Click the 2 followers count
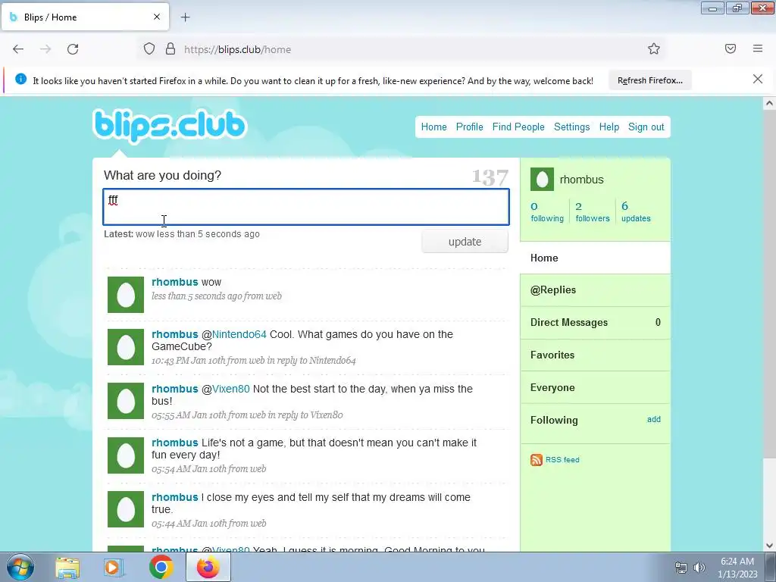 click(x=593, y=211)
